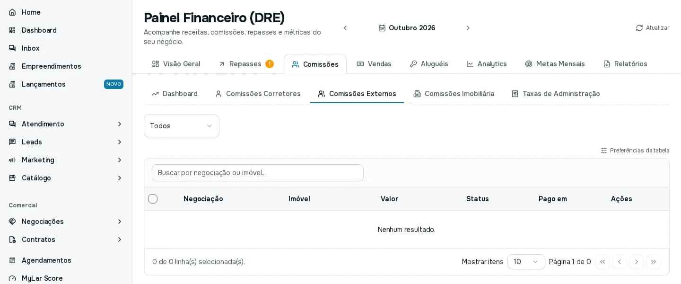Click the Contratos document icon
The height and width of the screenshot is (284, 681).
(12, 240)
